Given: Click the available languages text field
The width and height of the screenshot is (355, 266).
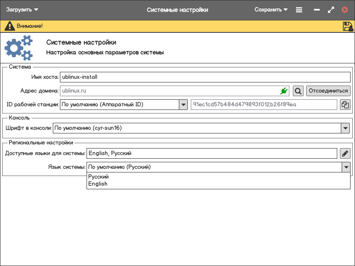Looking at the screenshot, I should click(212, 153).
